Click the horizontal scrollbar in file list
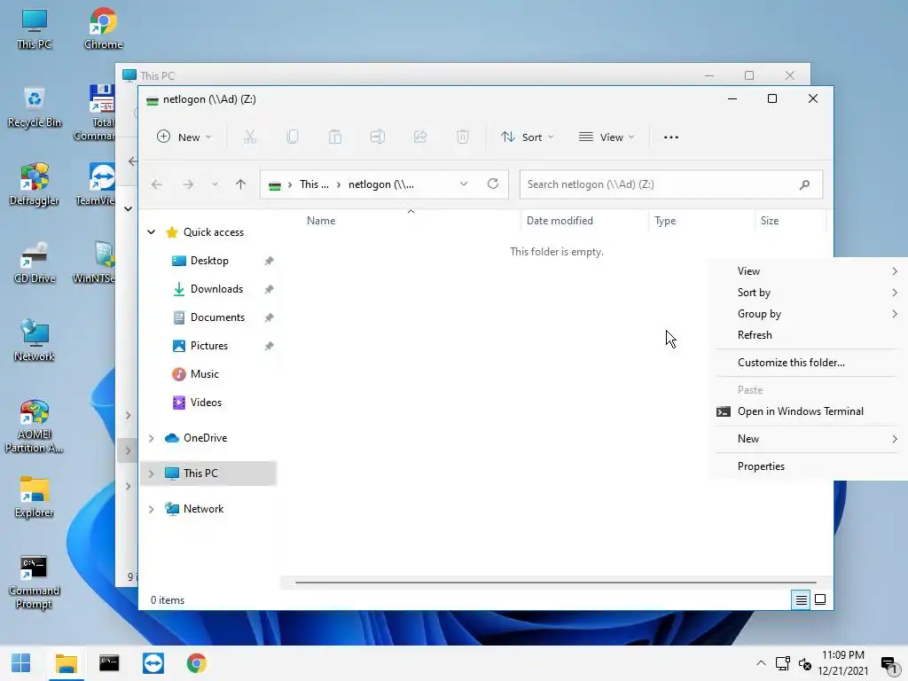This screenshot has height=681, width=908. (555, 583)
